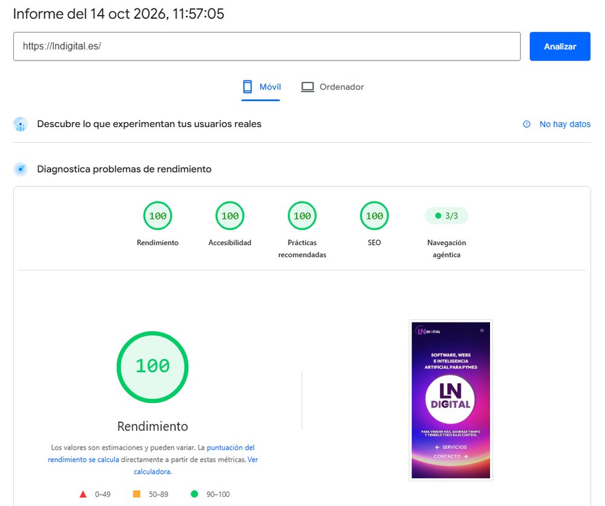Switch to the Móvil tab

point(261,87)
